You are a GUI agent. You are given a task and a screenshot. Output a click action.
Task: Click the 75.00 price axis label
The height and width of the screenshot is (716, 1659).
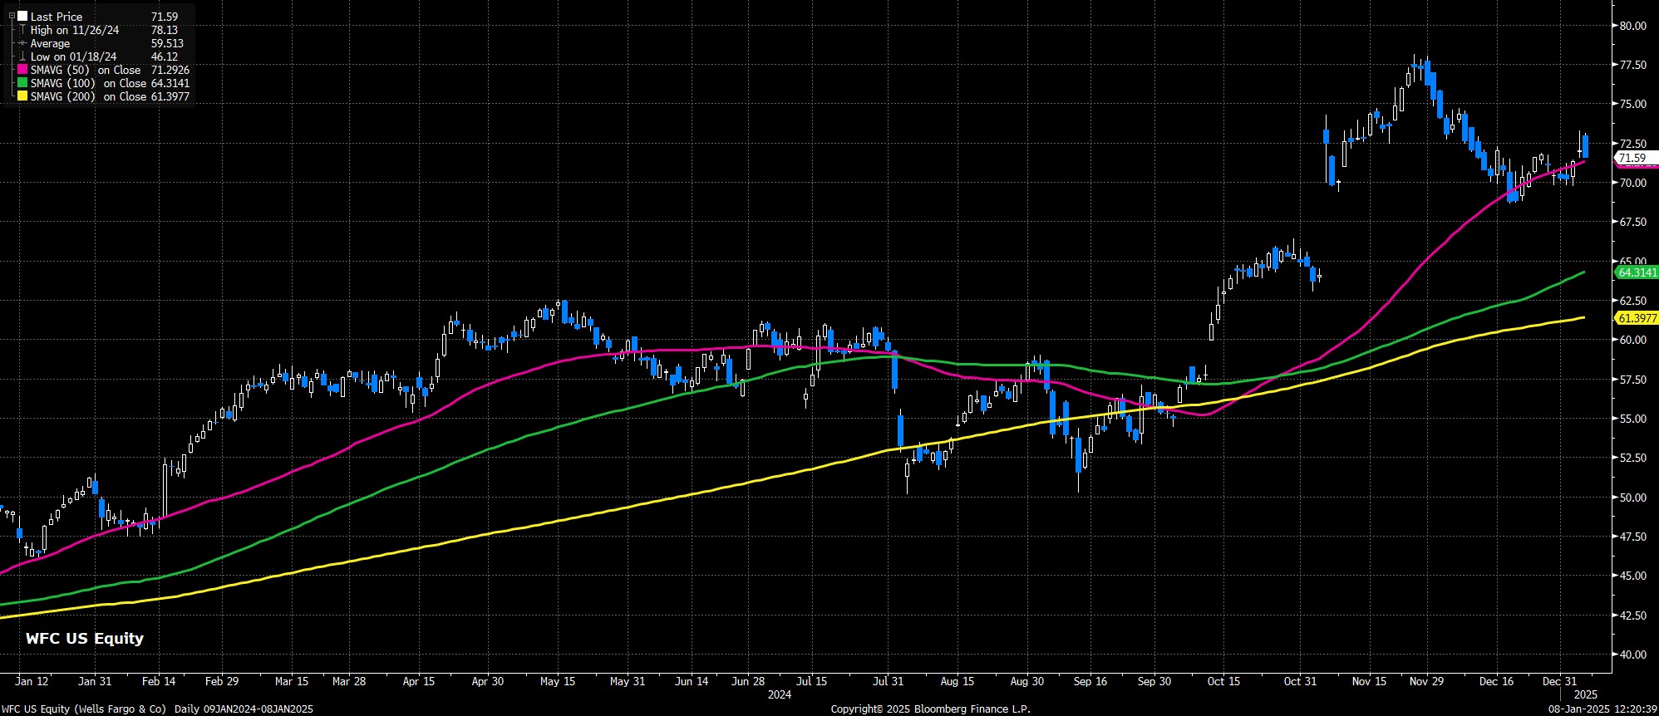pos(1632,104)
